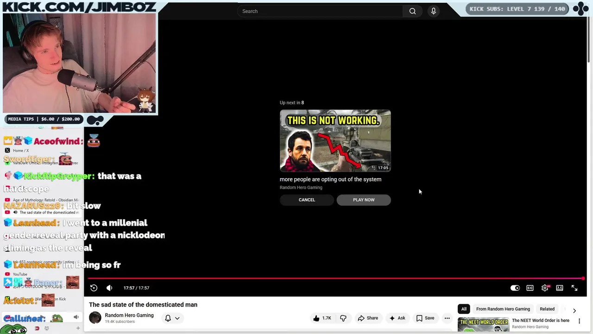This screenshot has width=593, height=334.
Task: Like the video (1.7K thumbs up)
Action: 322,318
